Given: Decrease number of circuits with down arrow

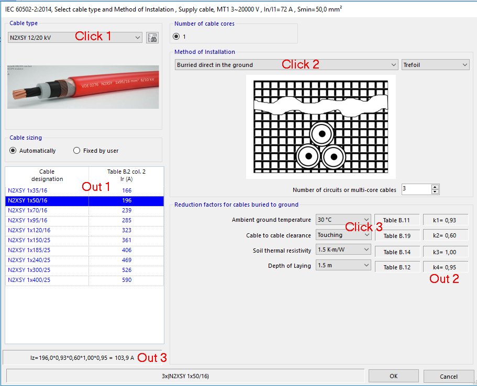Looking at the screenshot, I should pos(436,191).
